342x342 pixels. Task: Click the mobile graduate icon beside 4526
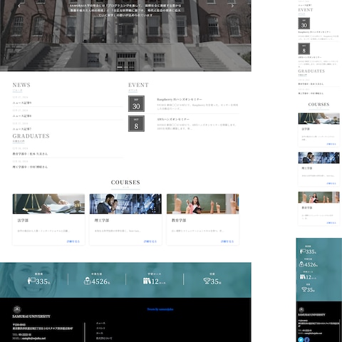(301, 264)
